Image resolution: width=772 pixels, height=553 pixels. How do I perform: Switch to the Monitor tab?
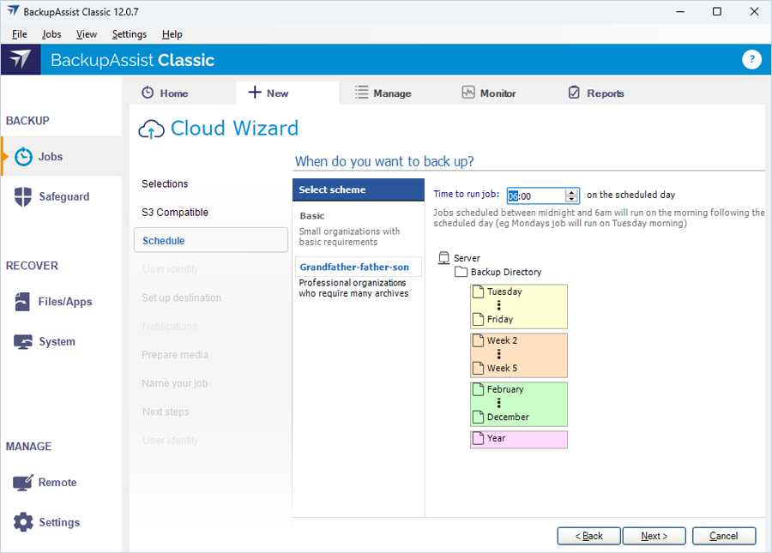[x=489, y=93]
